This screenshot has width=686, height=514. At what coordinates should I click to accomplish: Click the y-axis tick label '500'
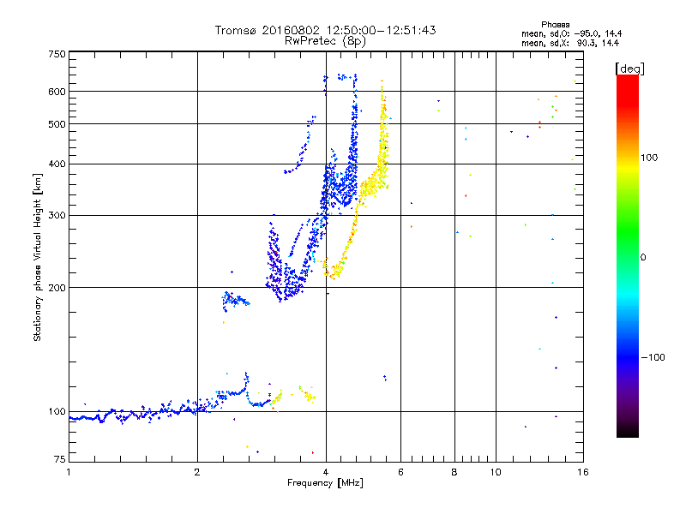pos(57,124)
